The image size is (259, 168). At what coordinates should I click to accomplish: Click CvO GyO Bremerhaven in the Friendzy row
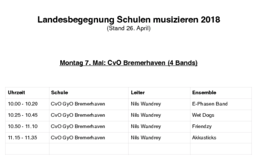coord(78,127)
